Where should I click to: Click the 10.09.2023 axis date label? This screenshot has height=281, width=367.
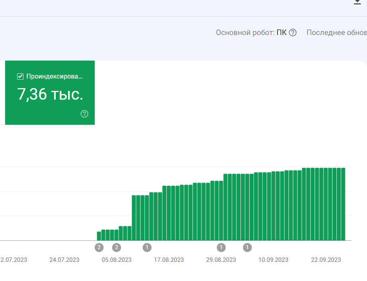coord(273,260)
